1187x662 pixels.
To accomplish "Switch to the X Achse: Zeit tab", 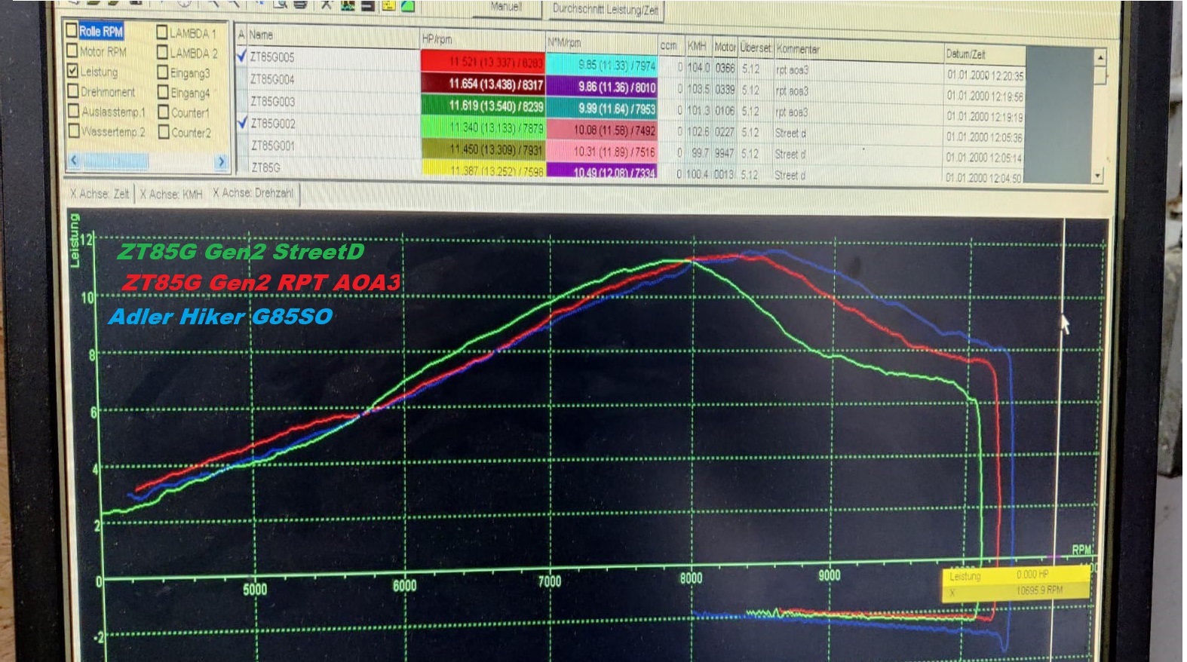I will pos(100,195).
